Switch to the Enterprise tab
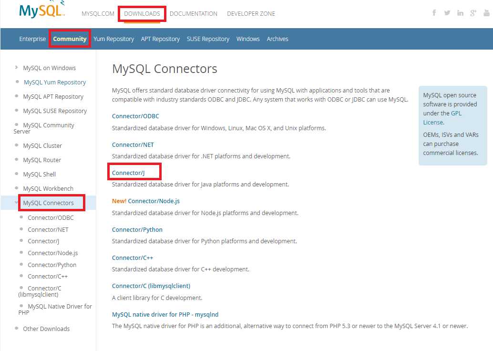The height and width of the screenshot is (351, 493). click(32, 39)
